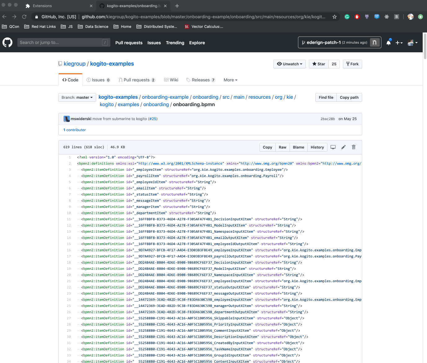Open the plus create-new dropdown

399,43
